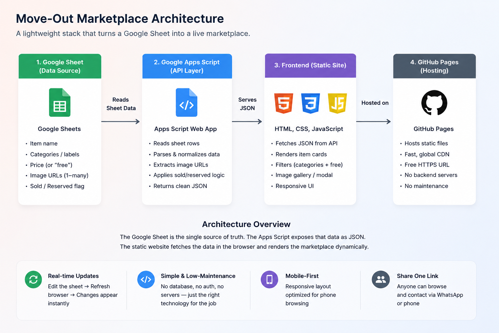Select the blue CSS3 logo
This screenshot has width=499, height=333.
coord(311,103)
